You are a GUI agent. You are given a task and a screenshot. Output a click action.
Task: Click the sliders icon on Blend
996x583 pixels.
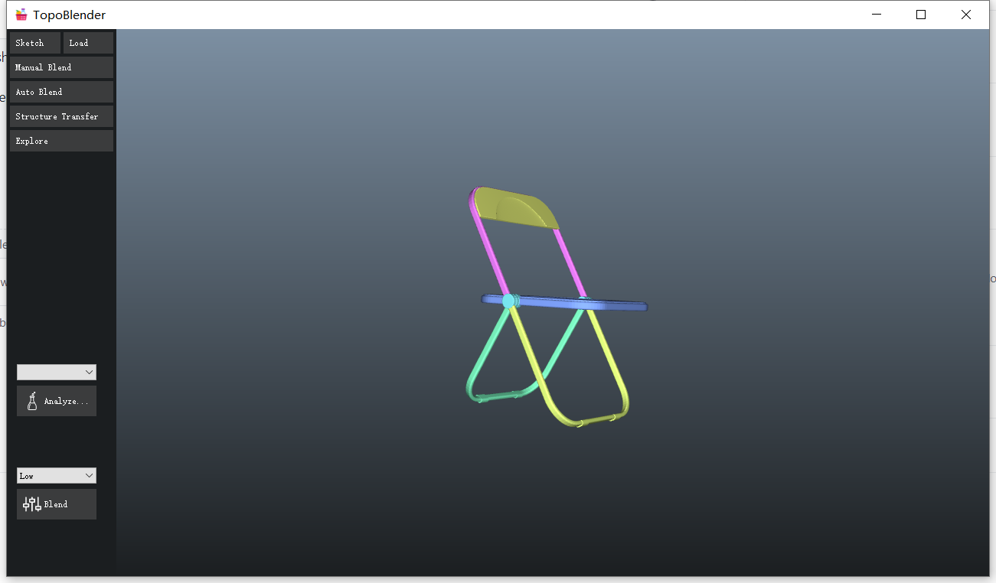pyautogui.click(x=32, y=504)
